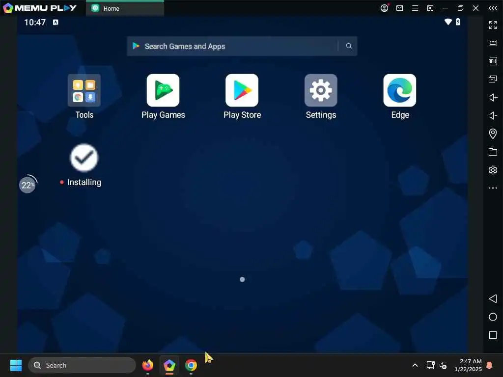
Task: Open the Windows Start menu
Action: coord(16,365)
